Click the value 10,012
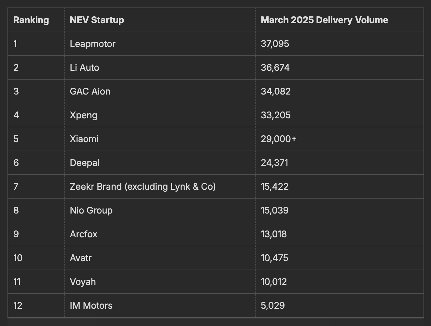This screenshot has height=326, width=431. (274, 282)
